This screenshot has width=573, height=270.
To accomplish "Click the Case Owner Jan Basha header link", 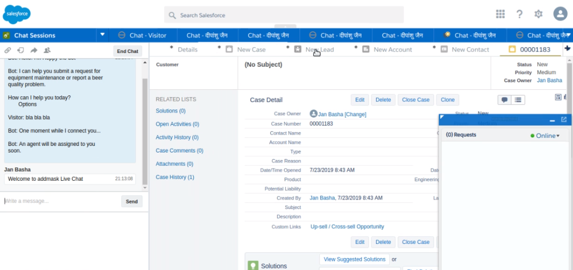I will pyautogui.click(x=550, y=80).
